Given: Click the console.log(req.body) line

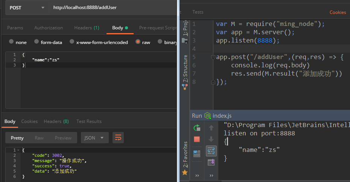Looking at the screenshot, I should click(x=270, y=65).
